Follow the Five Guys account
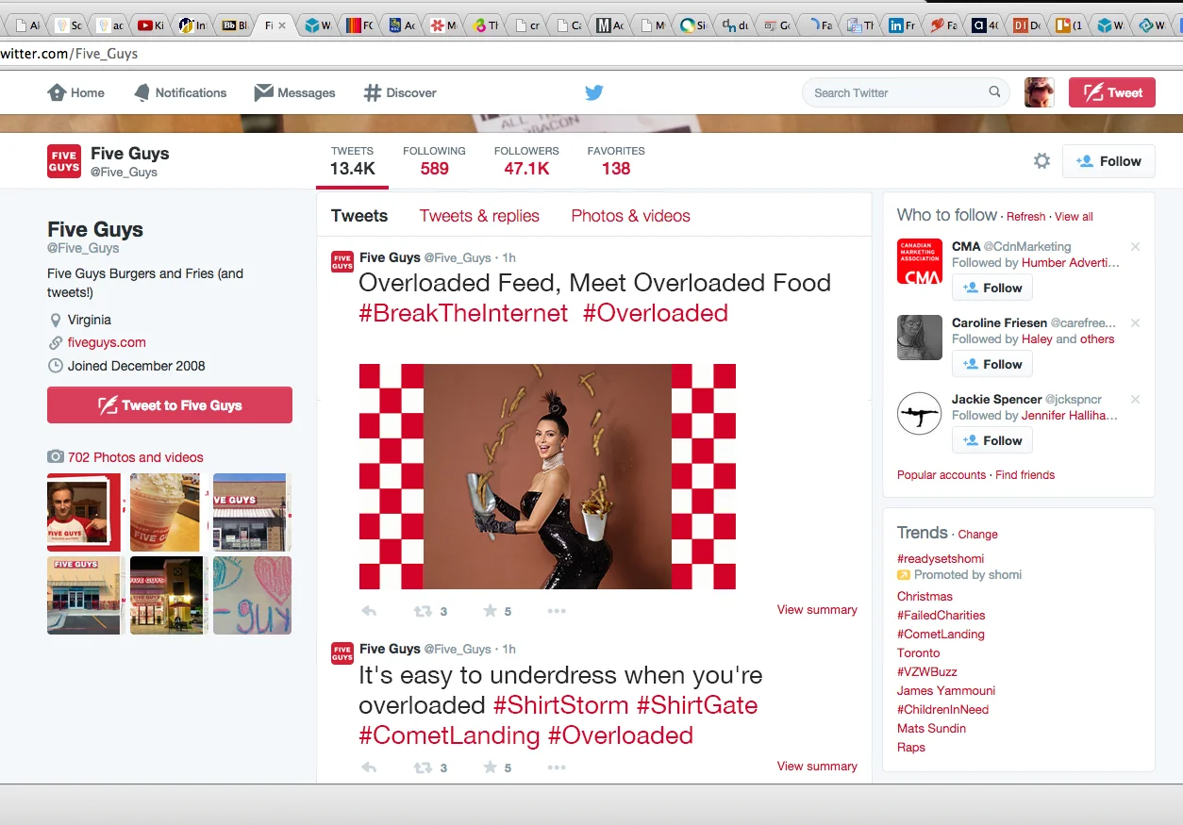This screenshot has height=825, width=1183. click(1108, 161)
